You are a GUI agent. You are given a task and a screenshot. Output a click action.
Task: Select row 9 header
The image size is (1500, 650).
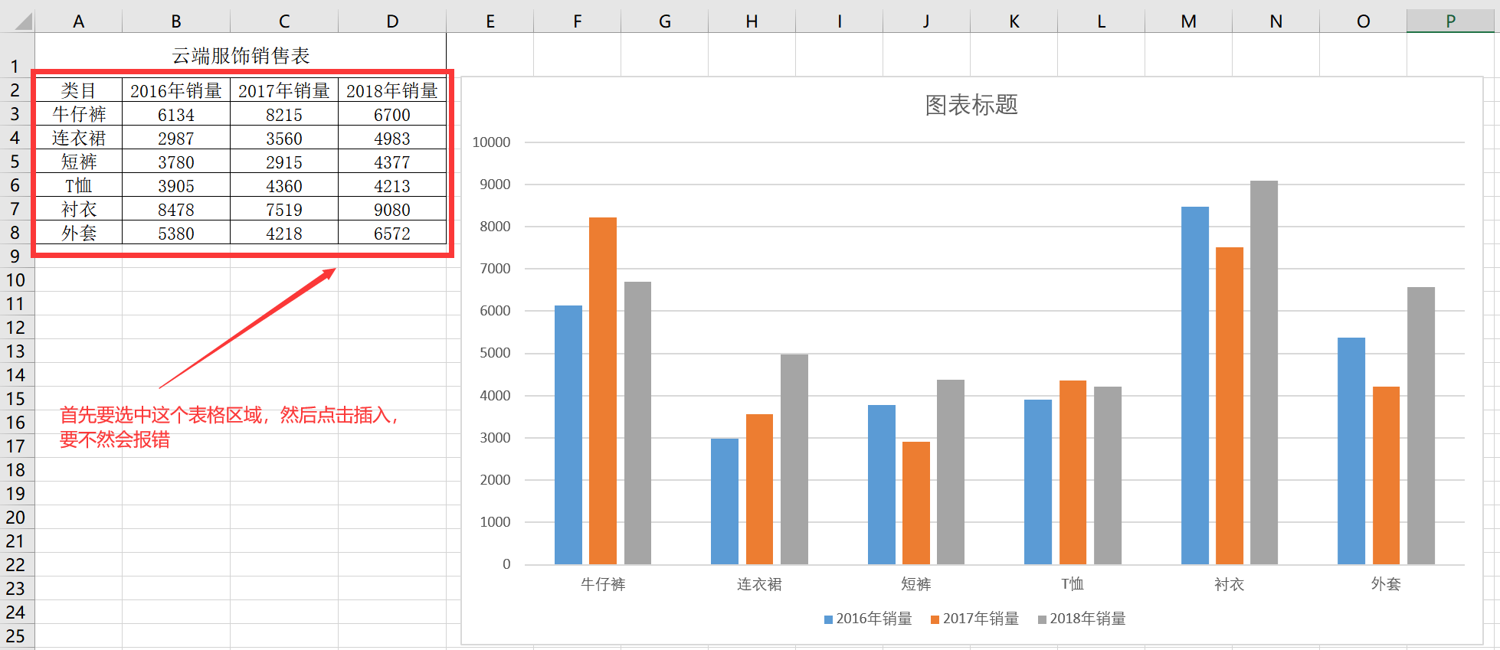(x=15, y=256)
